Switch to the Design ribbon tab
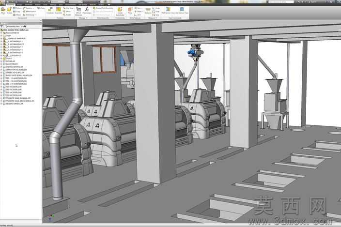This screenshot has height=227, width=341. [x=19, y=4]
